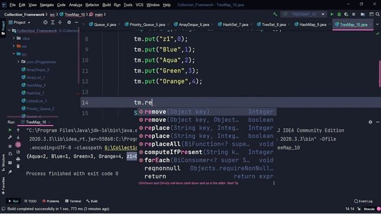This screenshot has width=381, height=214.
Task: Expand all in Project panel toolbar
Action: point(52,23)
